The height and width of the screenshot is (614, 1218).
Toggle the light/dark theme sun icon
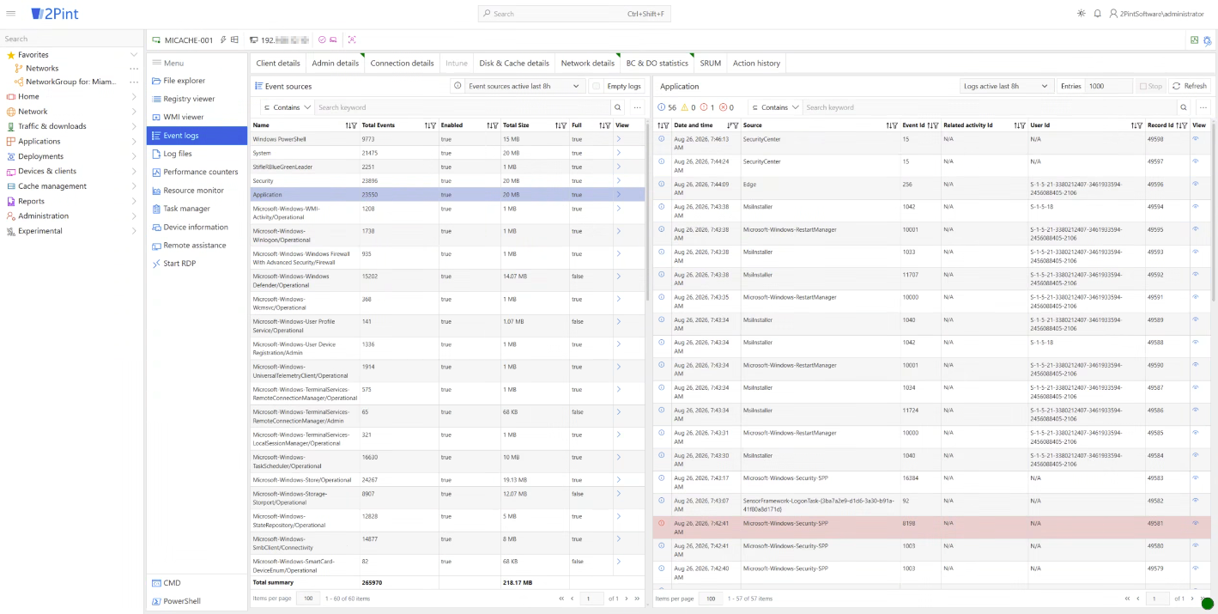pyautogui.click(x=1081, y=14)
